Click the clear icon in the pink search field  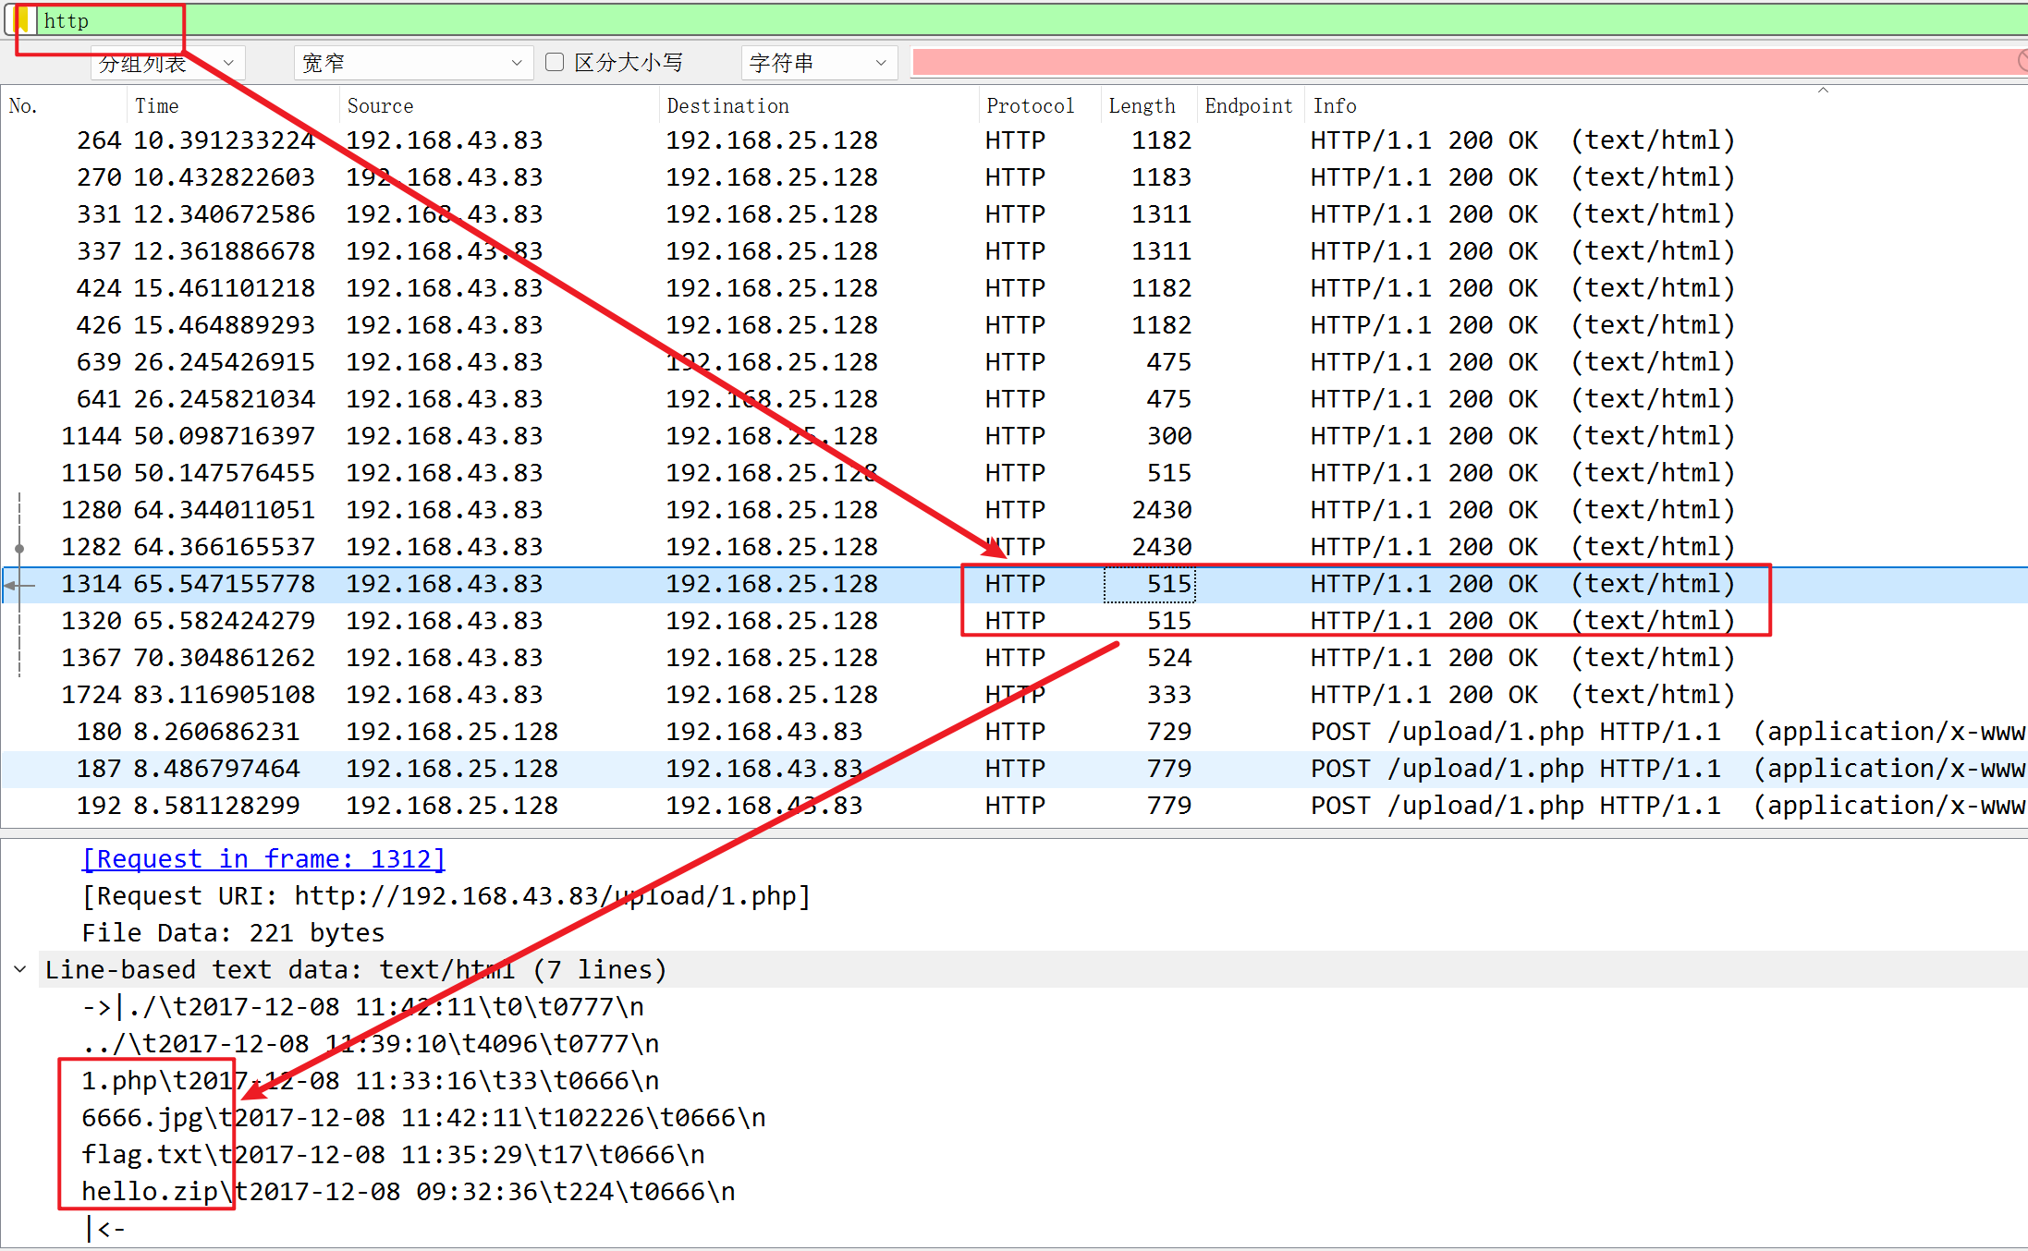point(2022,62)
